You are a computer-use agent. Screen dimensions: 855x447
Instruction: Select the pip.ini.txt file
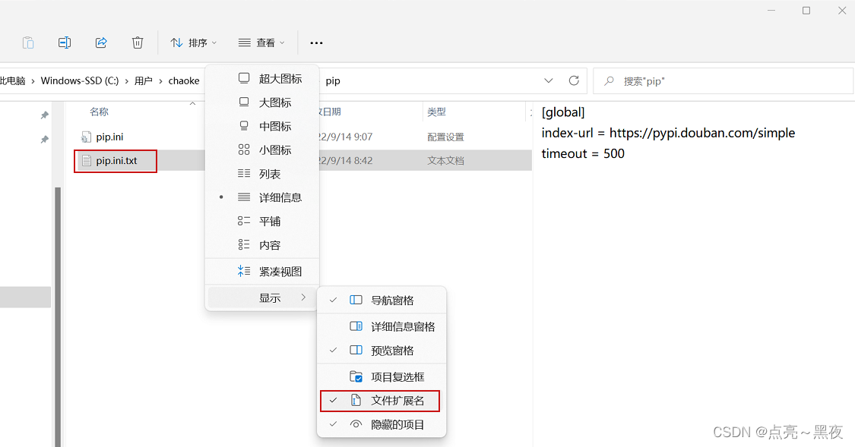click(117, 161)
